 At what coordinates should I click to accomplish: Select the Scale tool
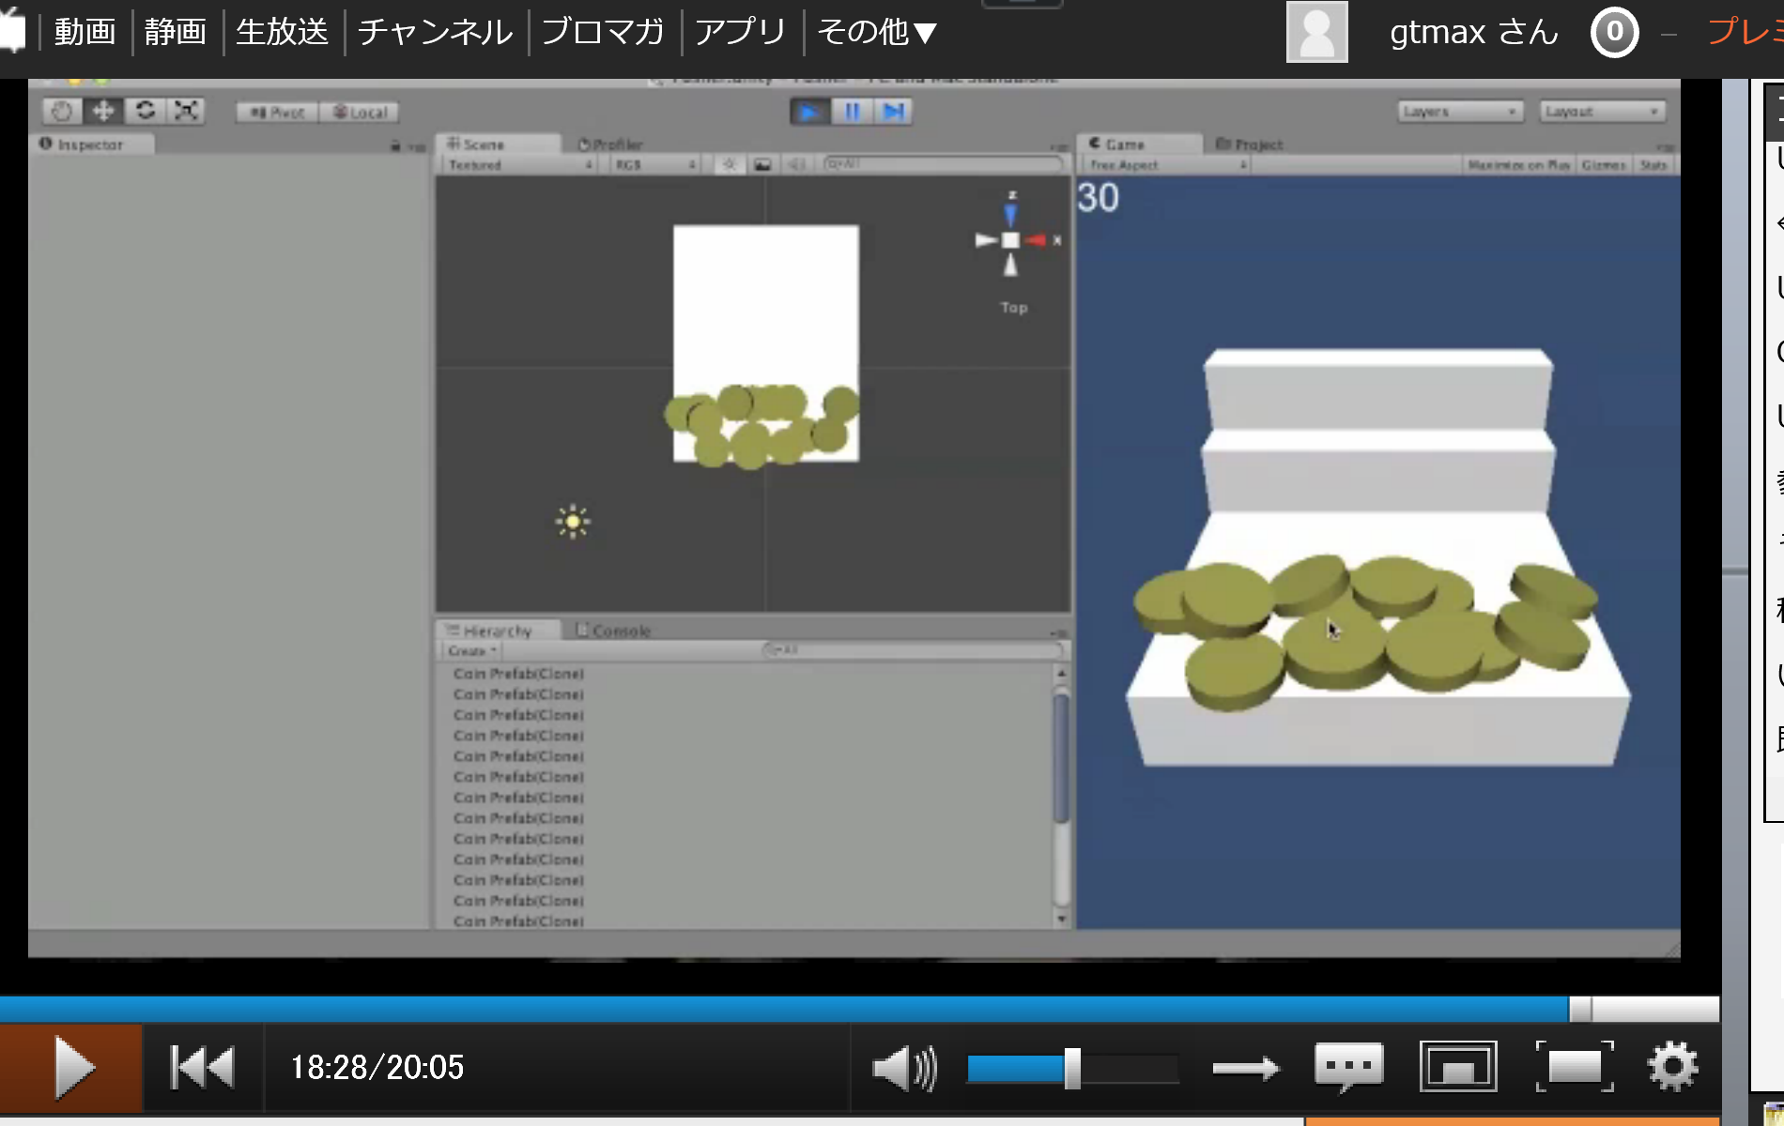pyautogui.click(x=185, y=110)
